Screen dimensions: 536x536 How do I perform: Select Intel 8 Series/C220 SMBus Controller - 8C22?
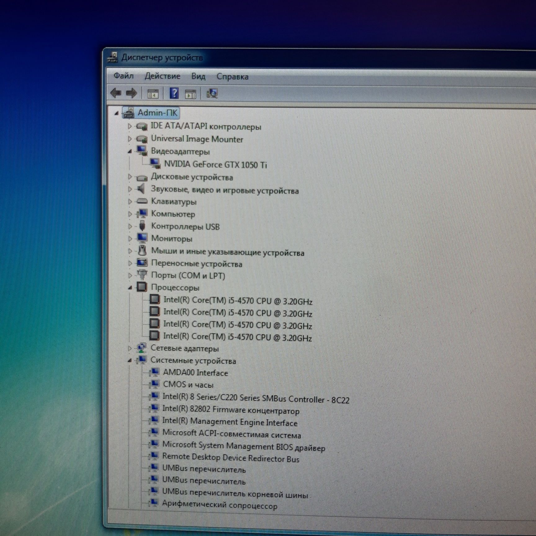[256, 398]
